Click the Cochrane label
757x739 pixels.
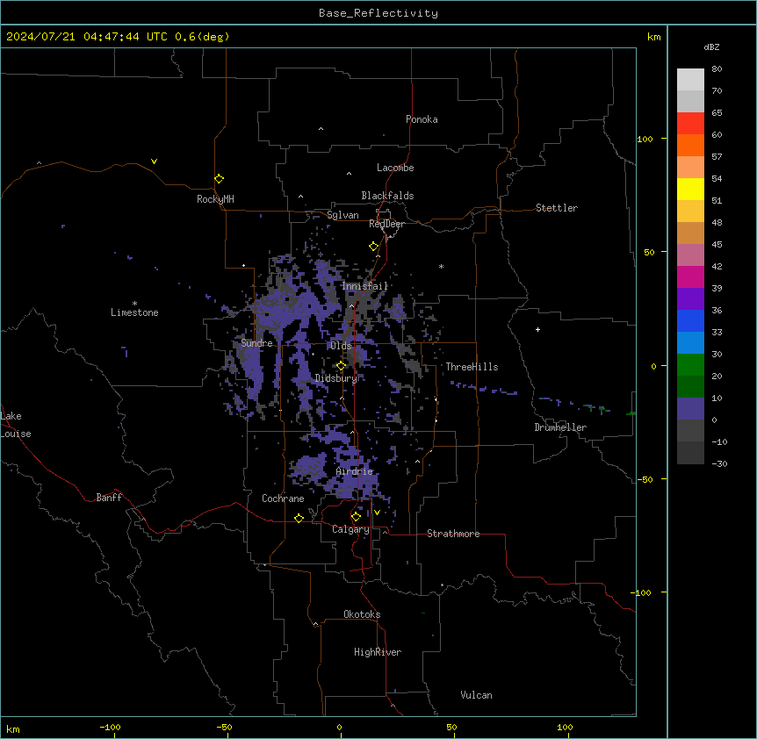pyautogui.click(x=283, y=499)
